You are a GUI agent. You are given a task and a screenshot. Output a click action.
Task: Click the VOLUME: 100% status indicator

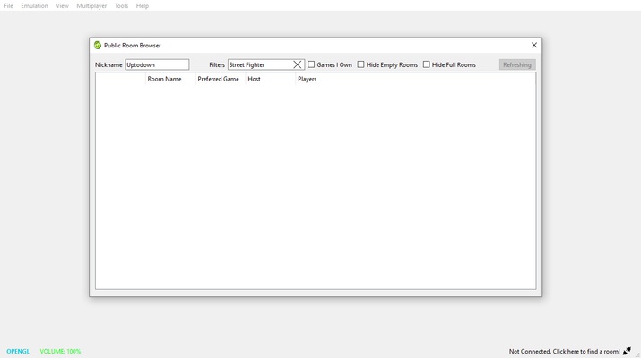(x=60, y=351)
